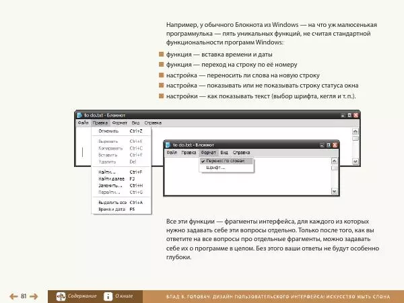Click bullet 'настройки — как показывать текст'

(x=261, y=96)
